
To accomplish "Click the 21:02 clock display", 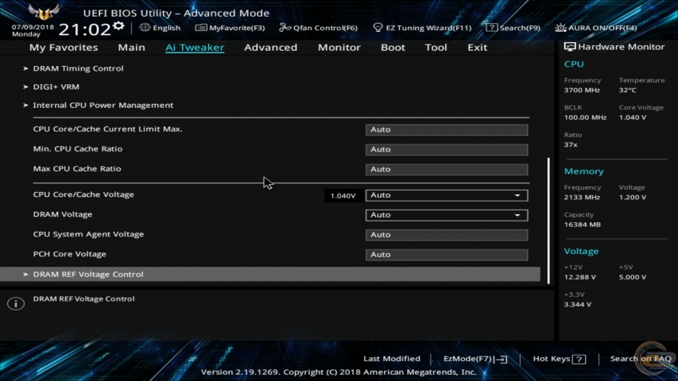I will 85,29.
